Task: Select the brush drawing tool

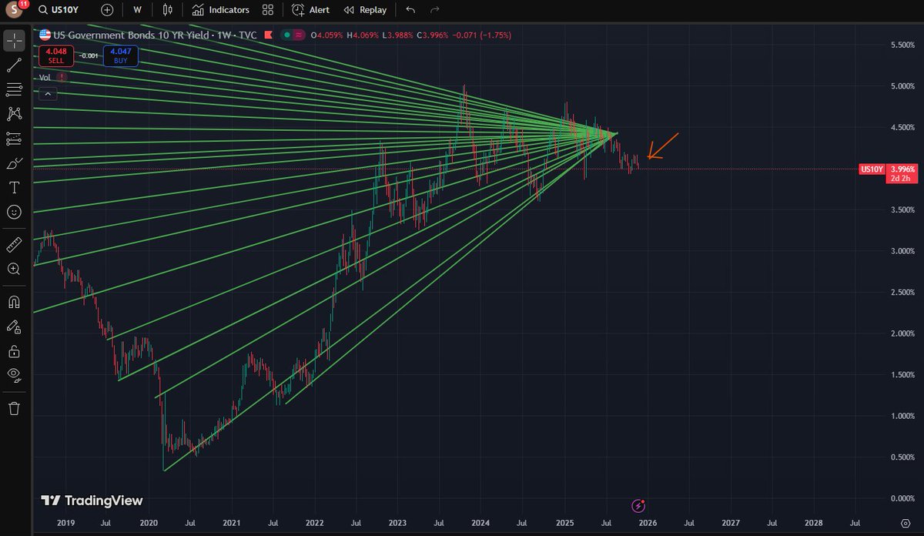Action: 14,163
